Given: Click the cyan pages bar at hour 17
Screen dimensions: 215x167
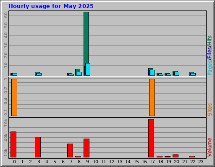Looking at the screenshot, I should (152, 73).
